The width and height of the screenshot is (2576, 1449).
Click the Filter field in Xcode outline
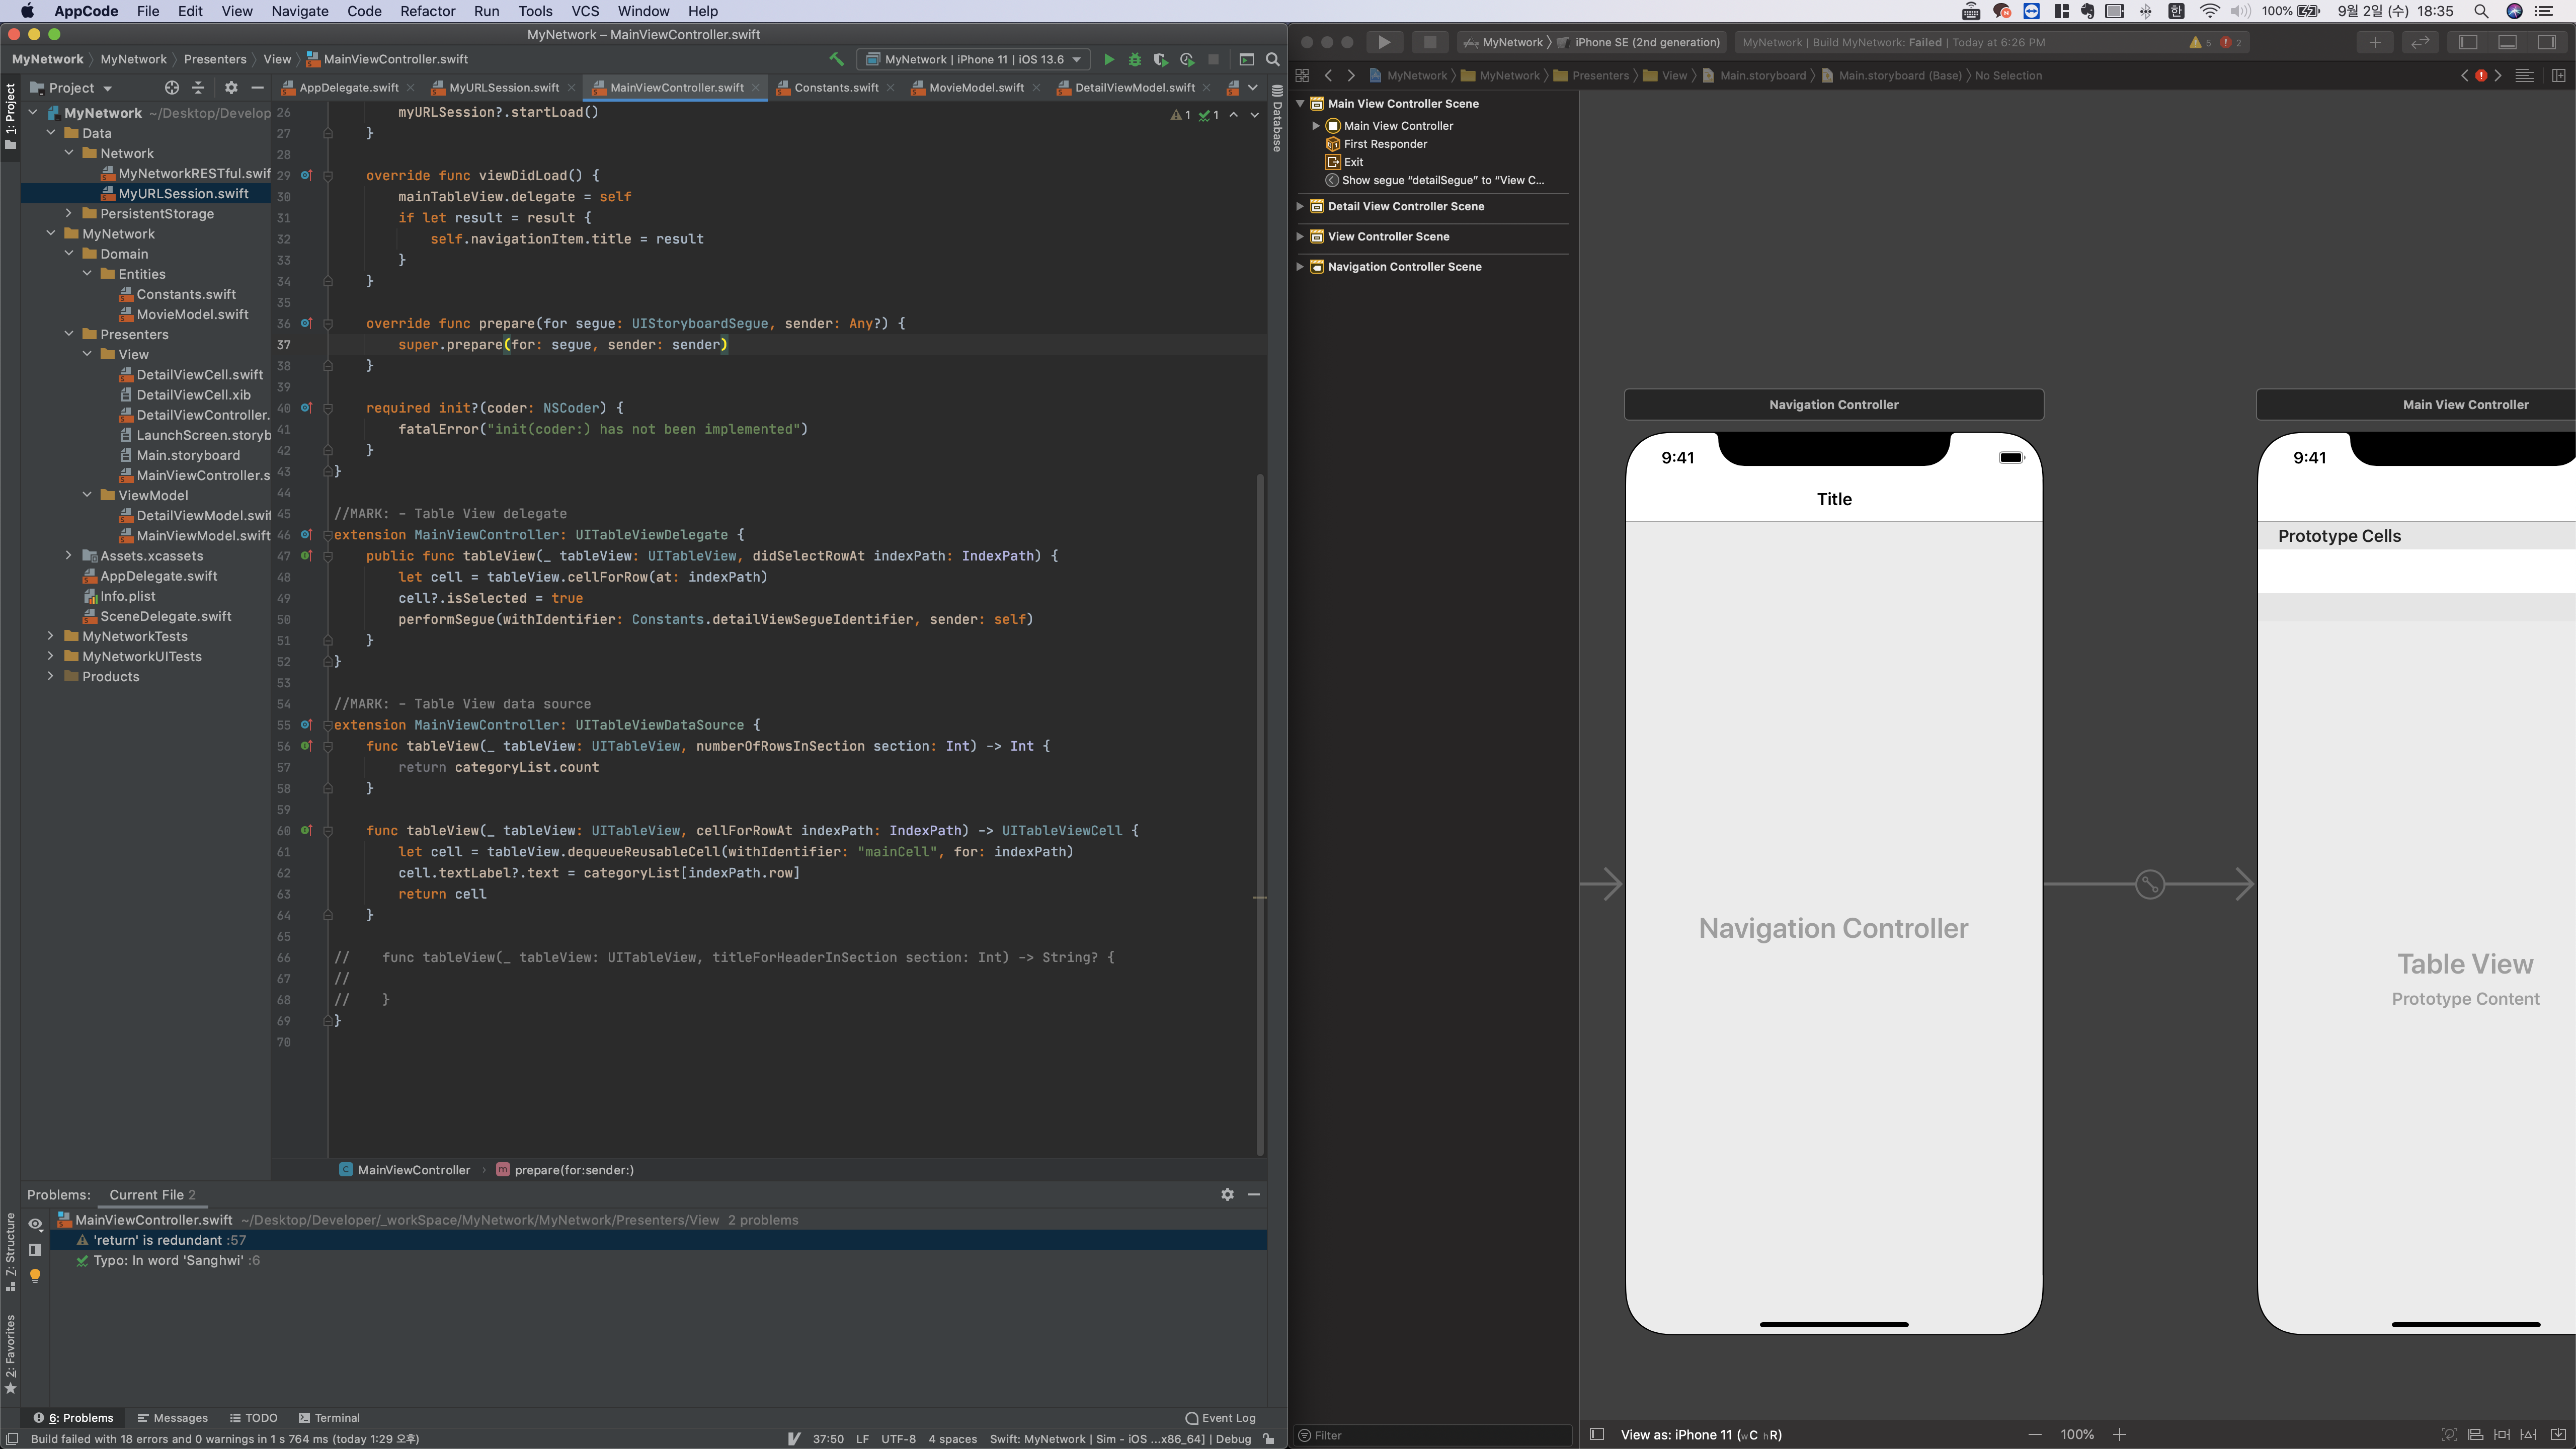1434,1435
